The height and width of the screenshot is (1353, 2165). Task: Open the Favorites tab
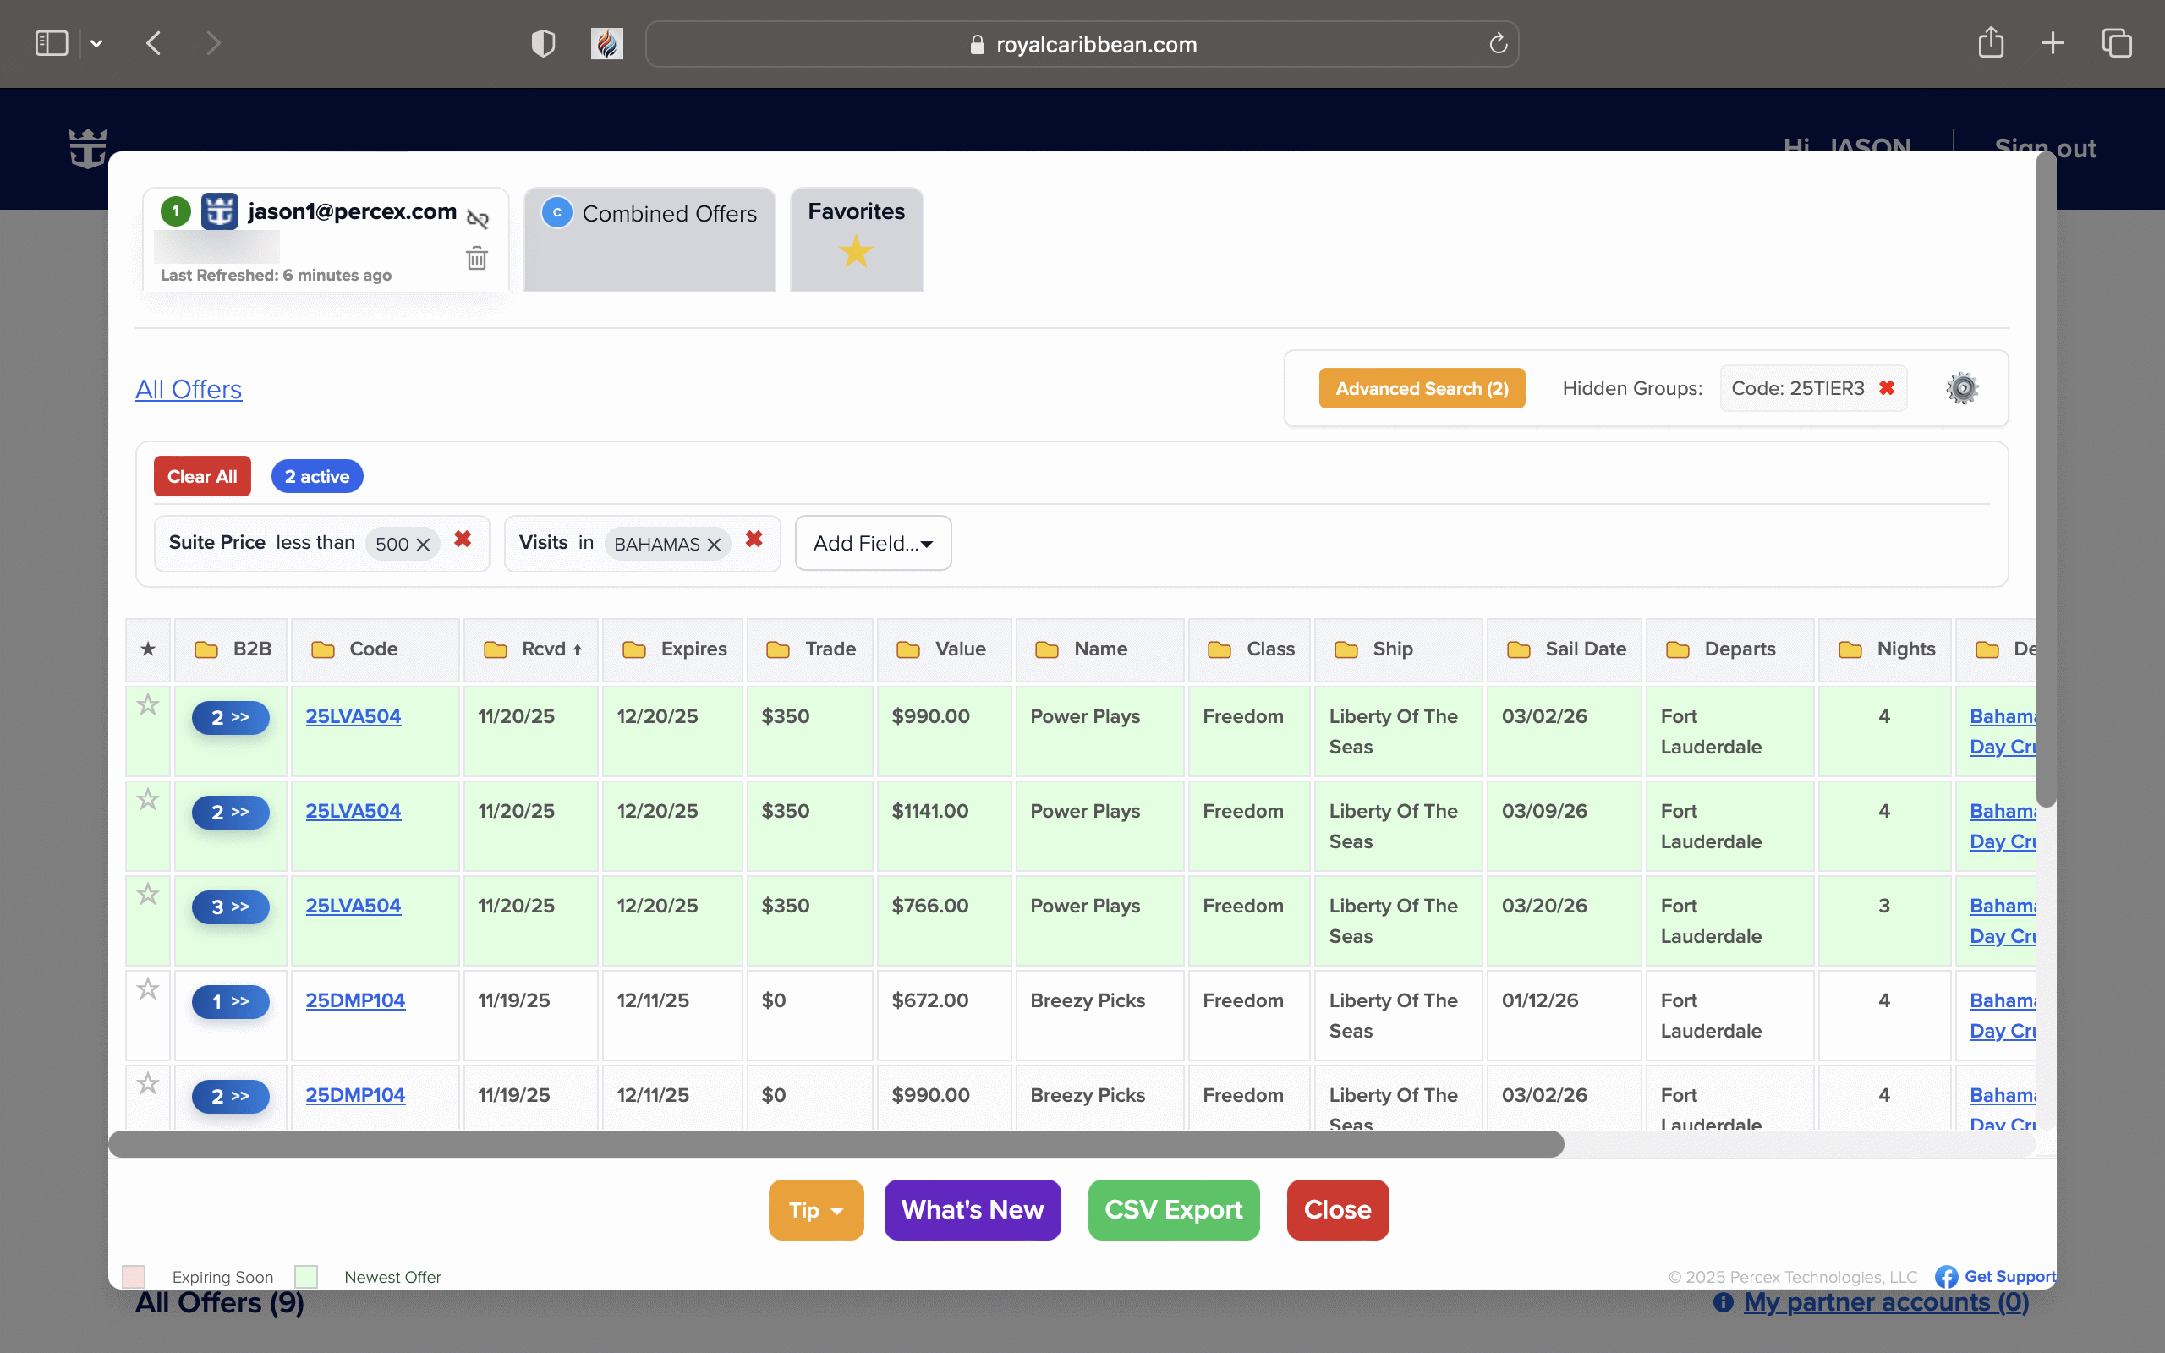click(855, 234)
